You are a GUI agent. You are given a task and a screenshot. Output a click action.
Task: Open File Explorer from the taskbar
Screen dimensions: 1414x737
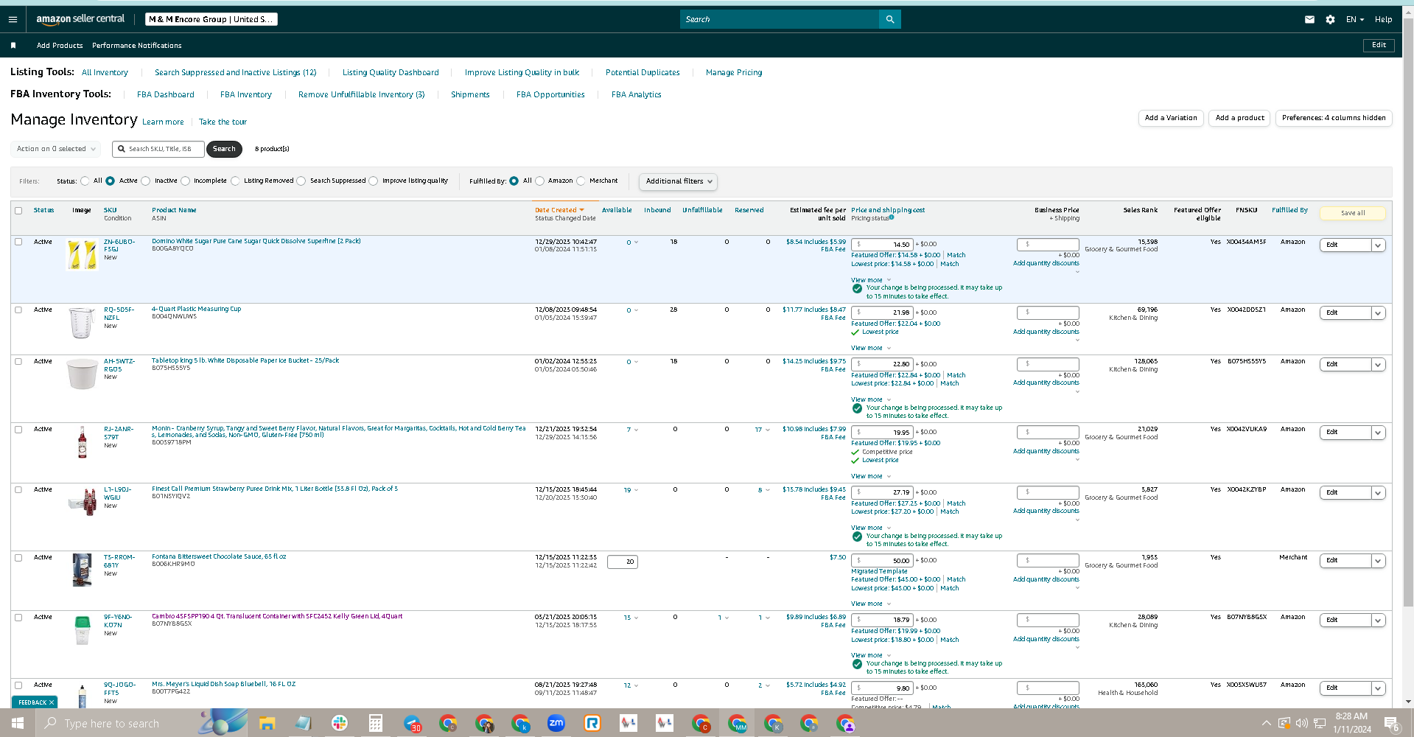point(267,724)
